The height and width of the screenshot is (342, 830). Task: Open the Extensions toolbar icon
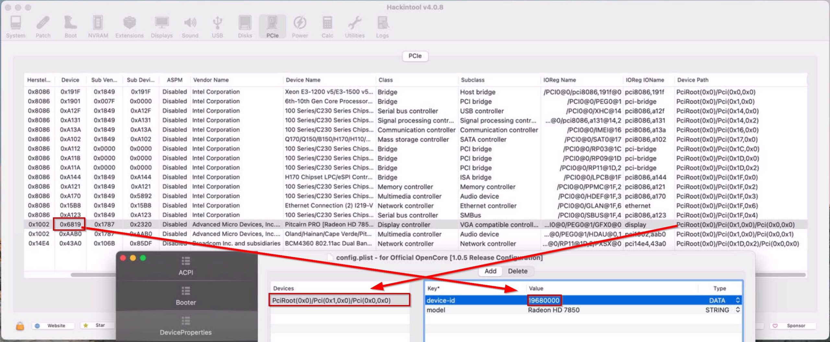click(x=129, y=27)
